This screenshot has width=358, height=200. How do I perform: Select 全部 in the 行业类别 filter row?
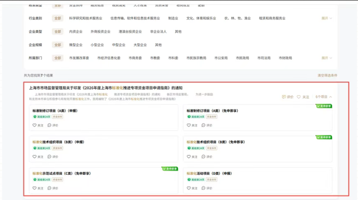(58, 18)
